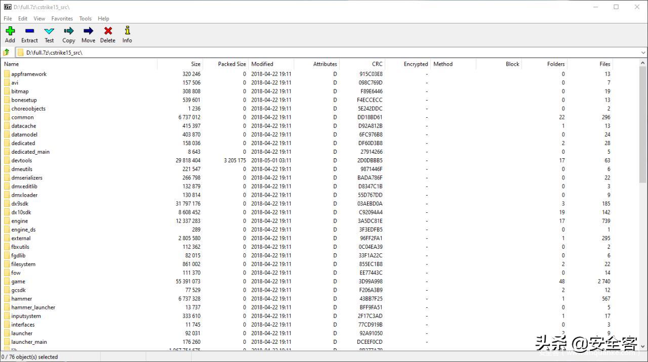Open the Tools menu
The image size is (648, 362).
86,19
